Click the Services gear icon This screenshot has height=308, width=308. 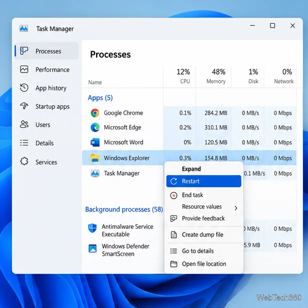(x=24, y=161)
